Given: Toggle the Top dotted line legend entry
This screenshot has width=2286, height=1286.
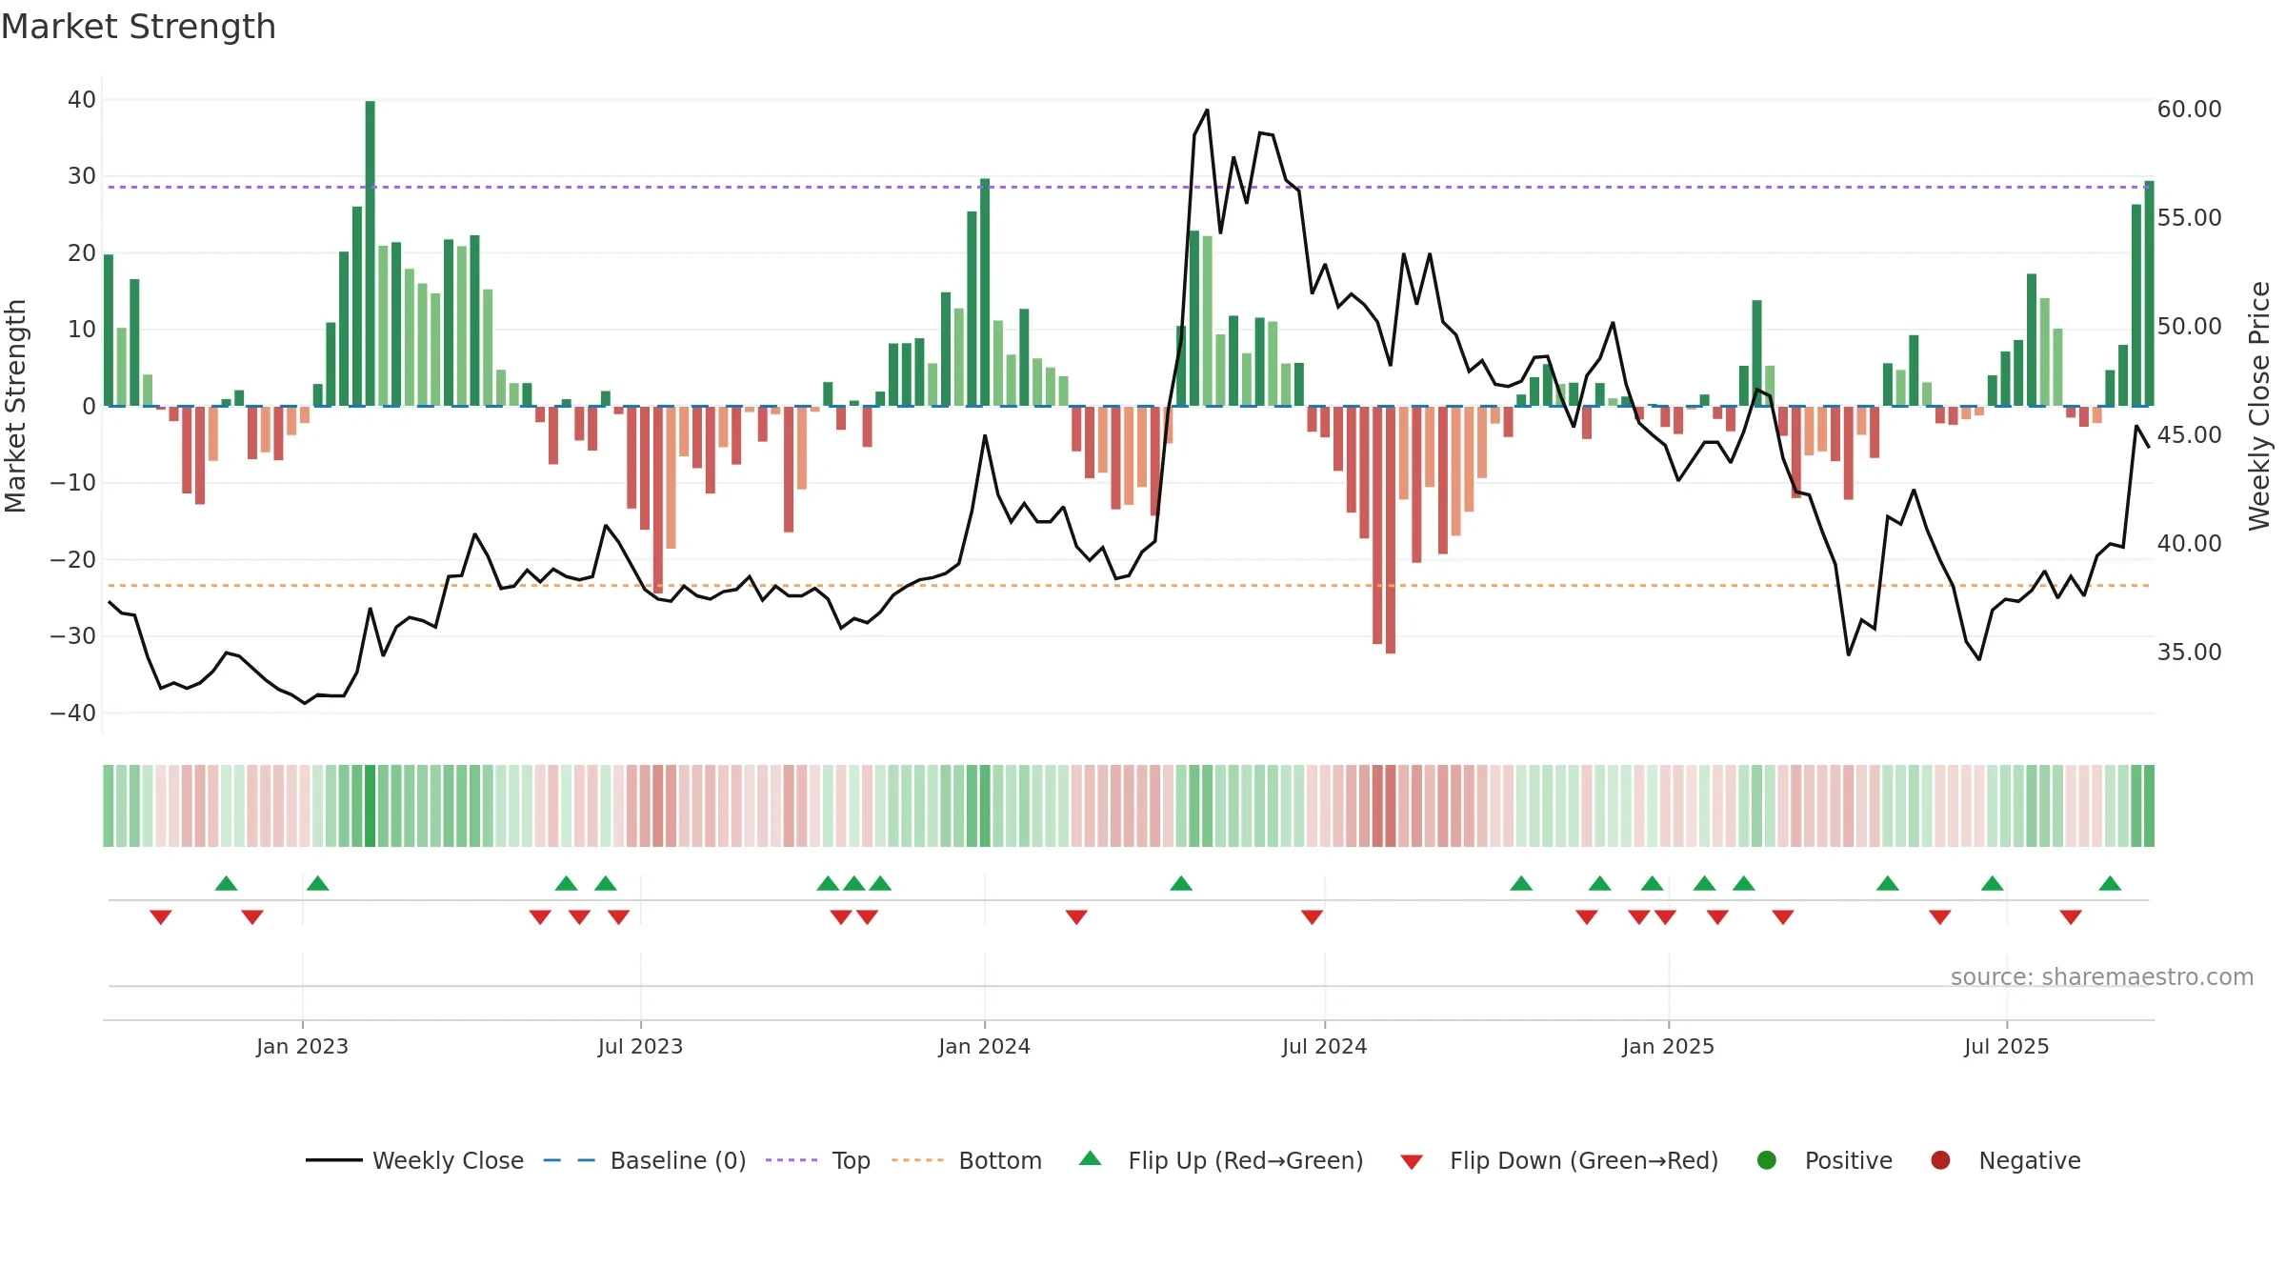Looking at the screenshot, I should tap(817, 1160).
